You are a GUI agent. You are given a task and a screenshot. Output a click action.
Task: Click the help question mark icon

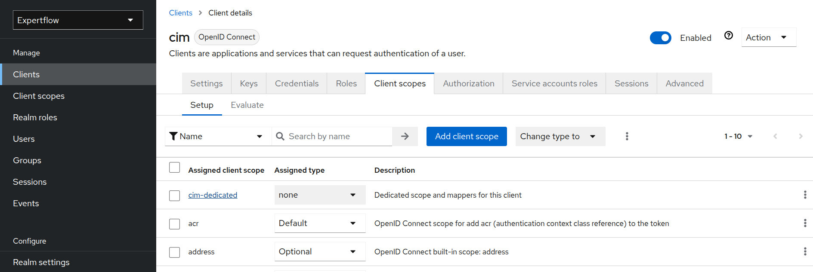pyautogui.click(x=728, y=36)
